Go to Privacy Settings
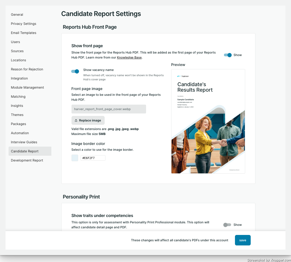The height and width of the screenshot is (262, 291). click(23, 23)
